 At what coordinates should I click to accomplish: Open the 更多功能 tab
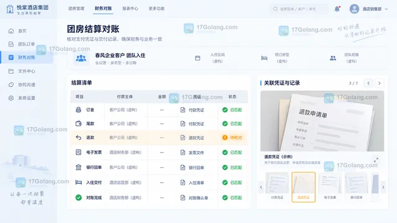pyautogui.click(x=156, y=8)
